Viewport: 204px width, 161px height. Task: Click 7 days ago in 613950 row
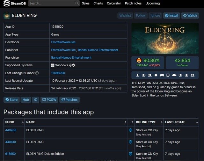[x=172, y=154]
